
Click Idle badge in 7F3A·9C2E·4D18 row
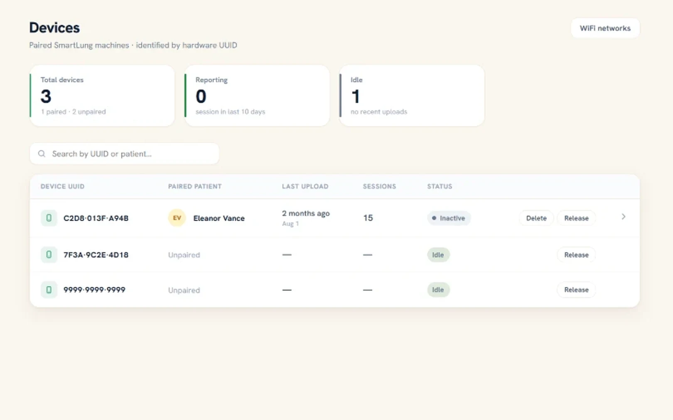tap(438, 254)
